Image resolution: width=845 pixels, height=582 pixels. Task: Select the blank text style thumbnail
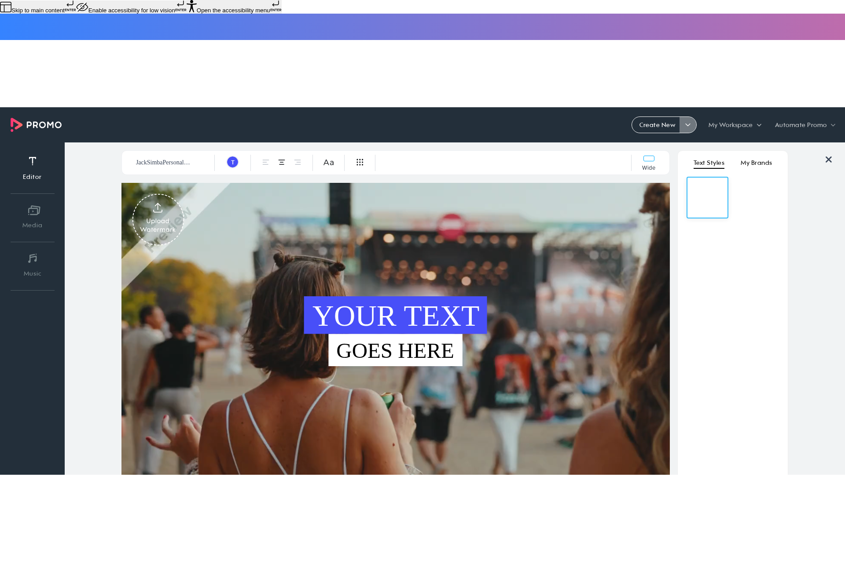pos(707,197)
